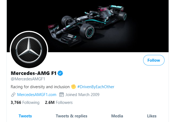174x122 pixels.
Task: Follow the Mercedes-AMG F1 account
Action: point(154,60)
